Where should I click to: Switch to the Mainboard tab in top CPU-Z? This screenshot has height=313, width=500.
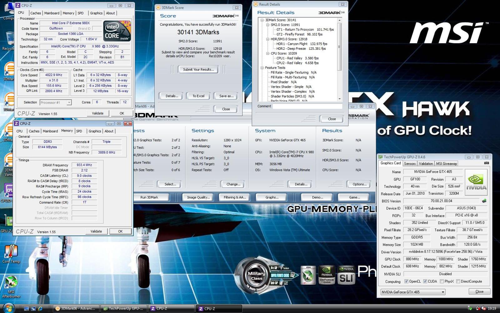52,13
